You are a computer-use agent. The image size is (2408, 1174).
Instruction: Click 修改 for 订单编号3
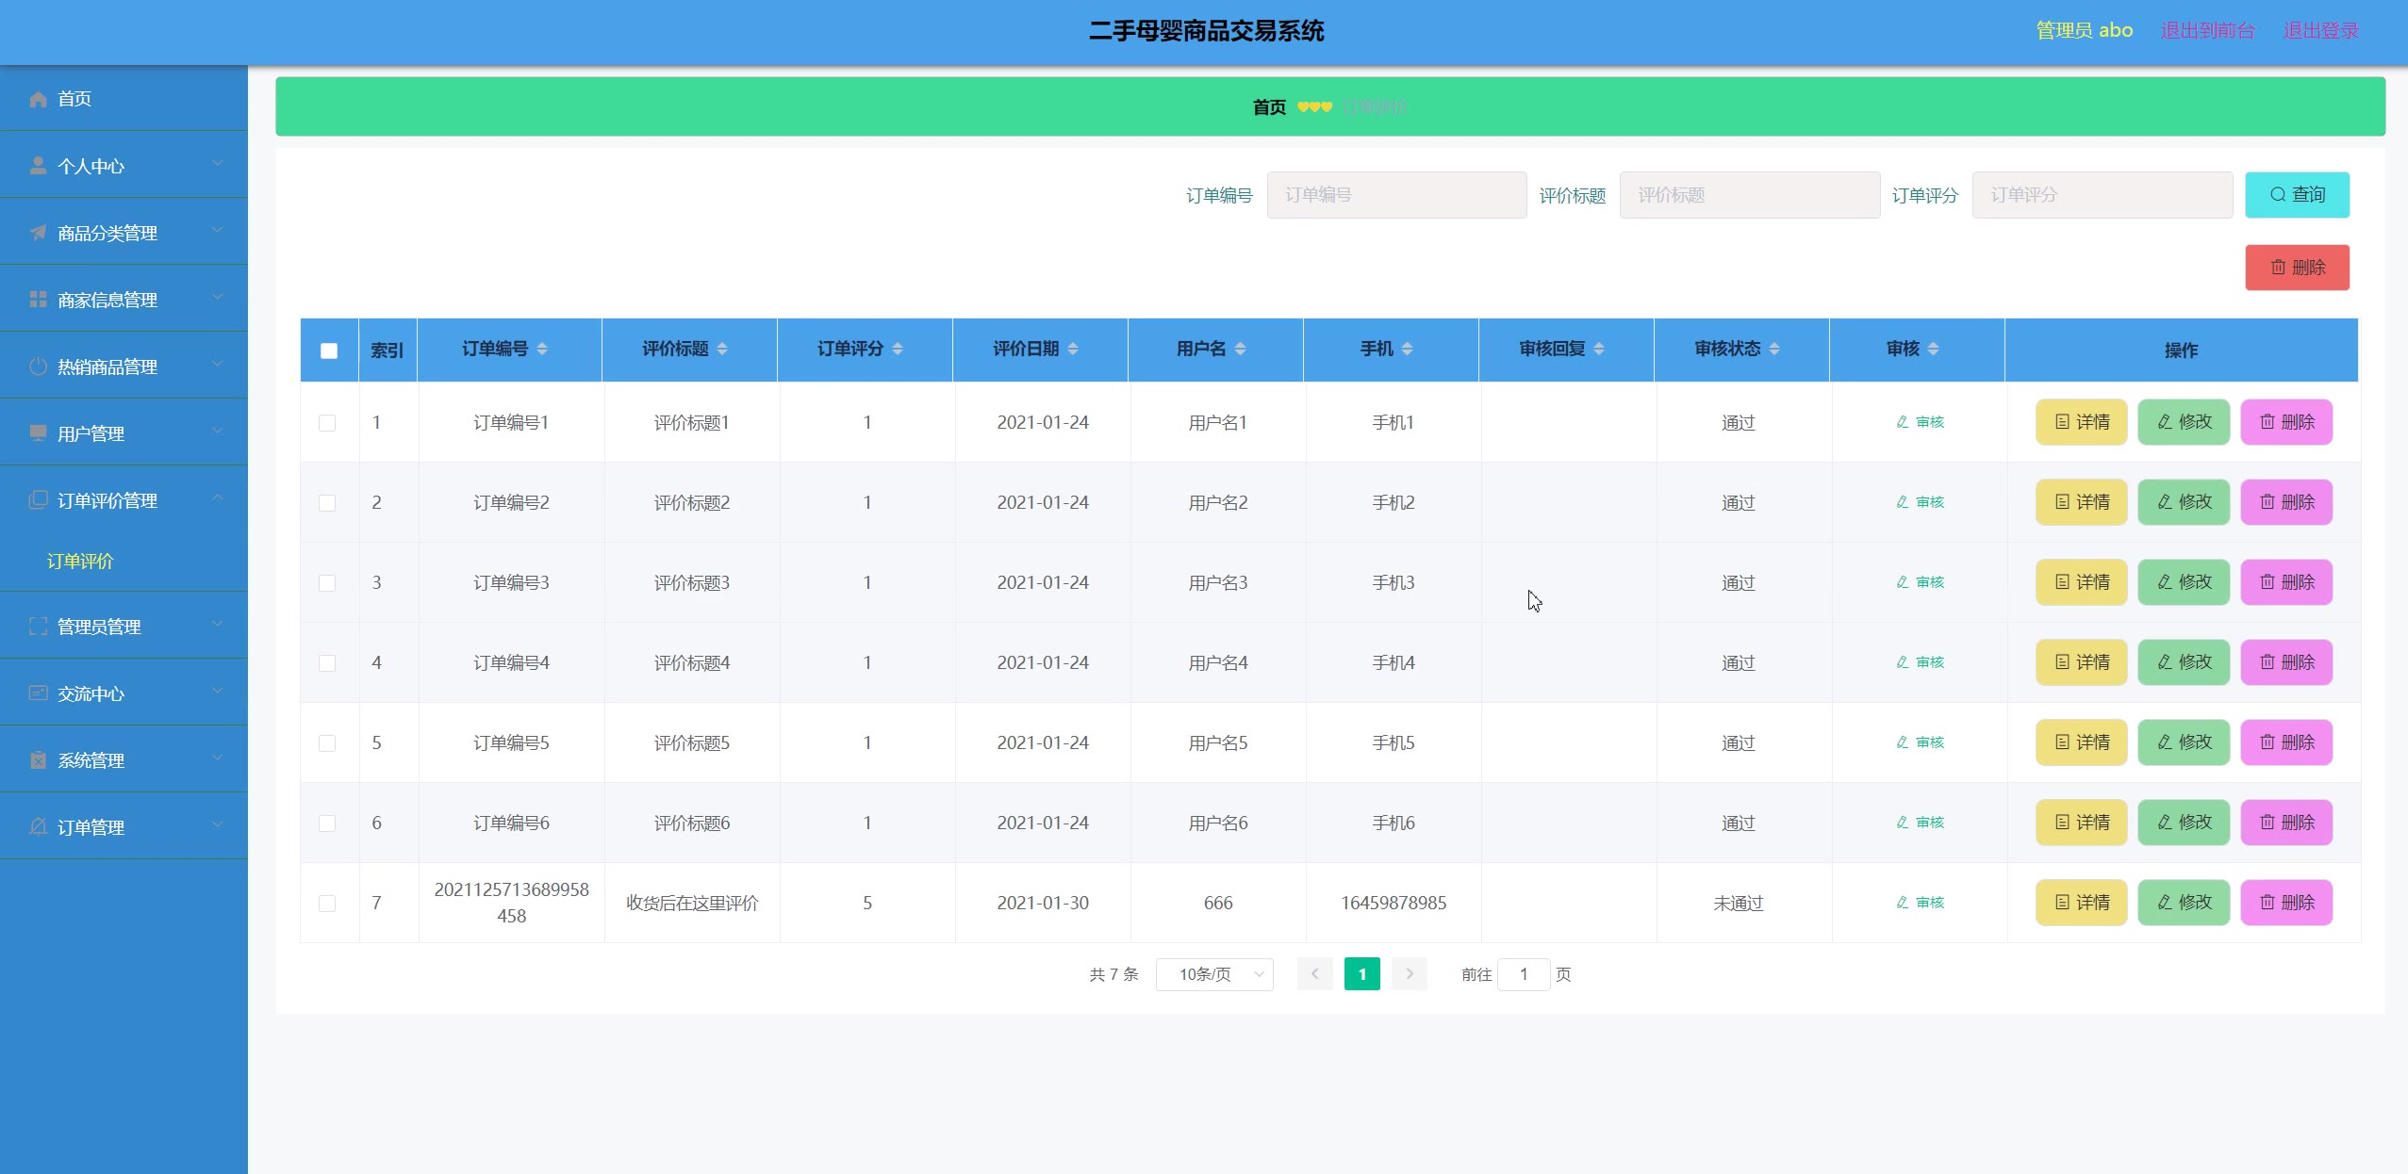coord(2184,582)
